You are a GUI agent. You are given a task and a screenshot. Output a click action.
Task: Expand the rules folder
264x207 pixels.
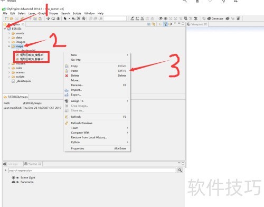9,68
